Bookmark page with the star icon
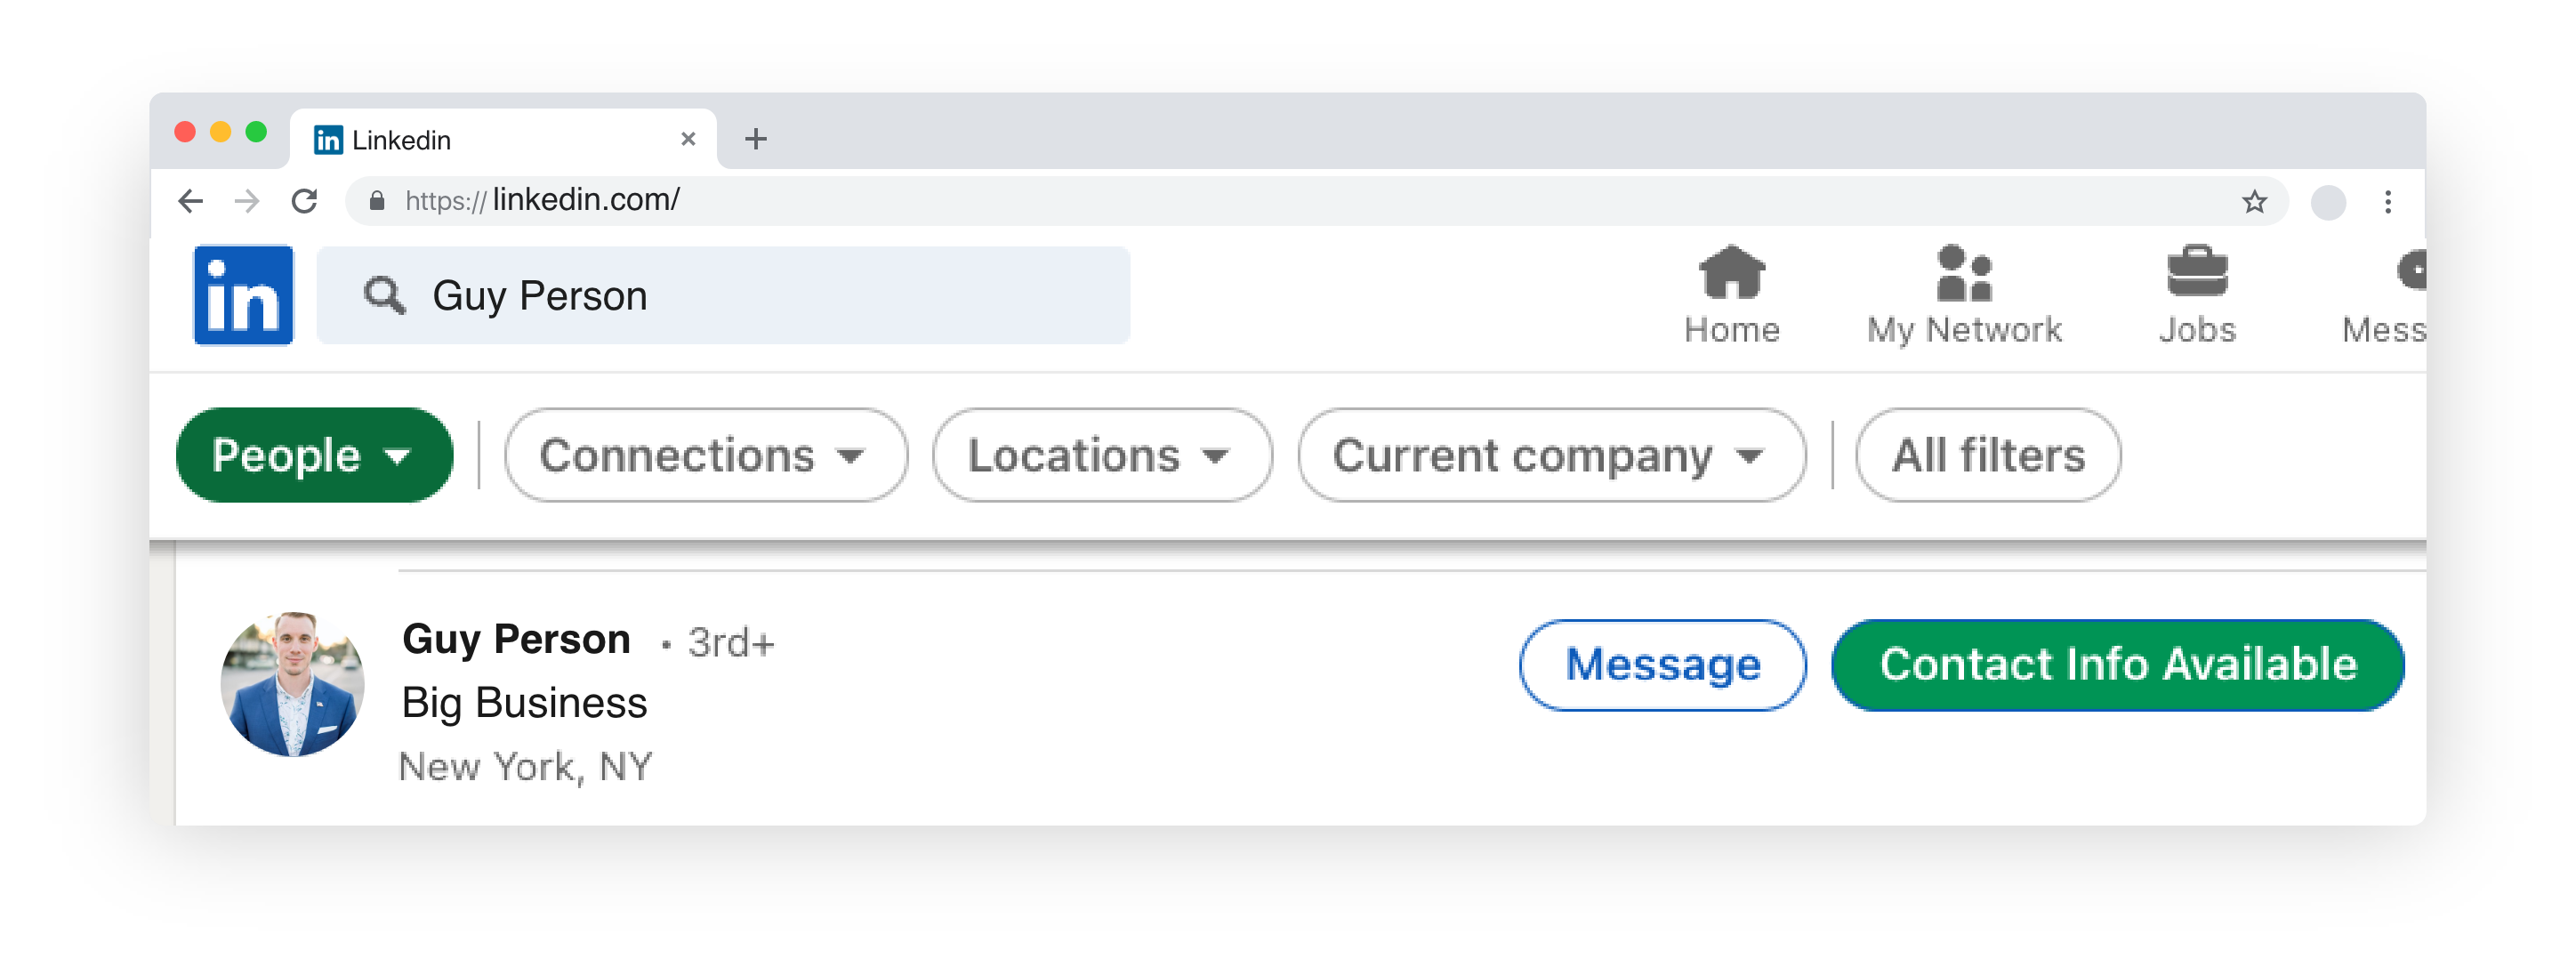The width and height of the screenshot is (2576, 975). tap(2254, 202)
